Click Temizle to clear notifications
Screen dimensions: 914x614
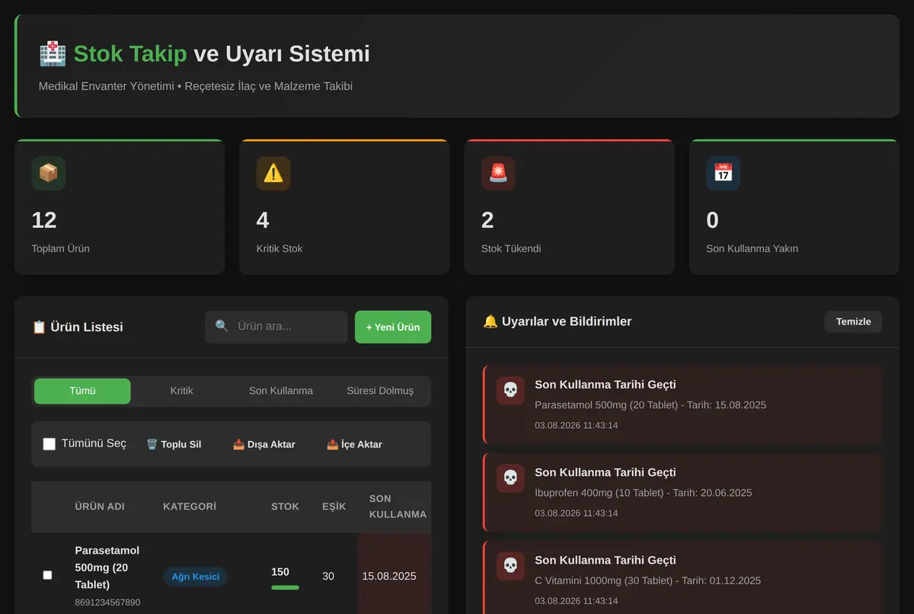click(x=853, y=321)
